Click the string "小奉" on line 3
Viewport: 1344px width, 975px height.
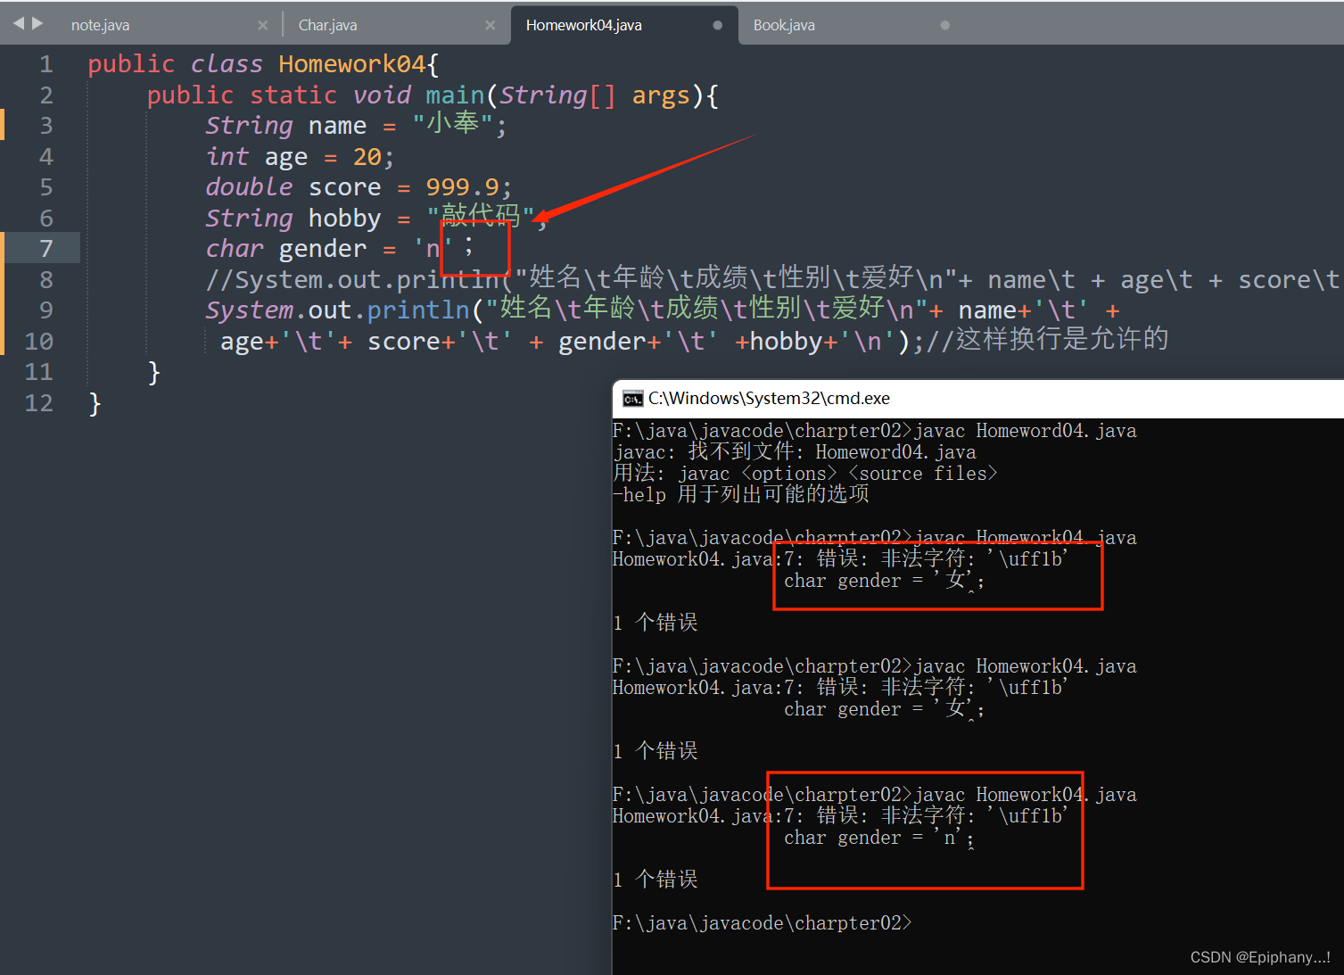pyautogui.click(x=453, y=124)
